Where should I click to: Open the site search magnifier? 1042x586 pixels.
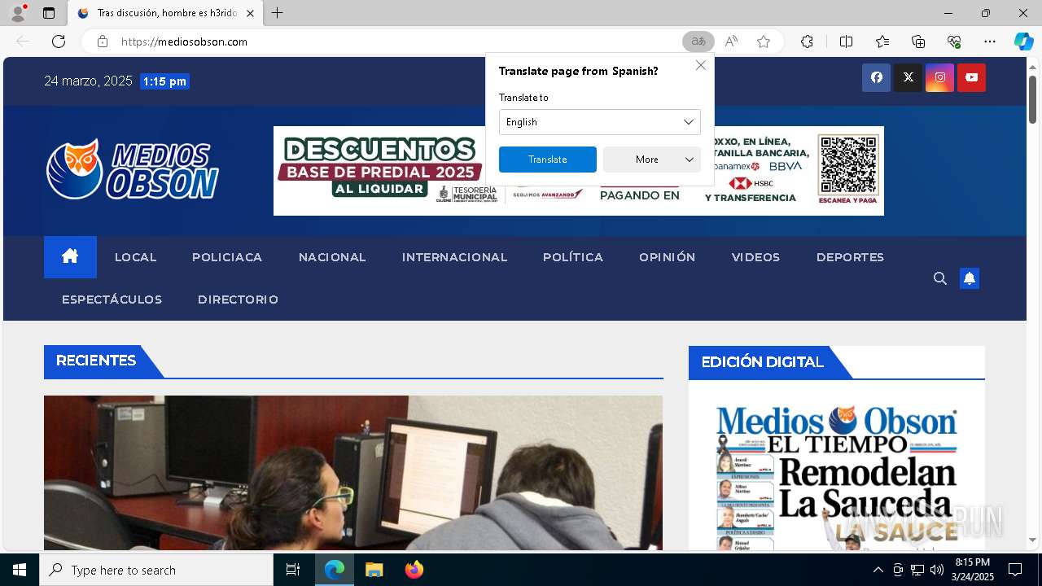tap(940, 278)
